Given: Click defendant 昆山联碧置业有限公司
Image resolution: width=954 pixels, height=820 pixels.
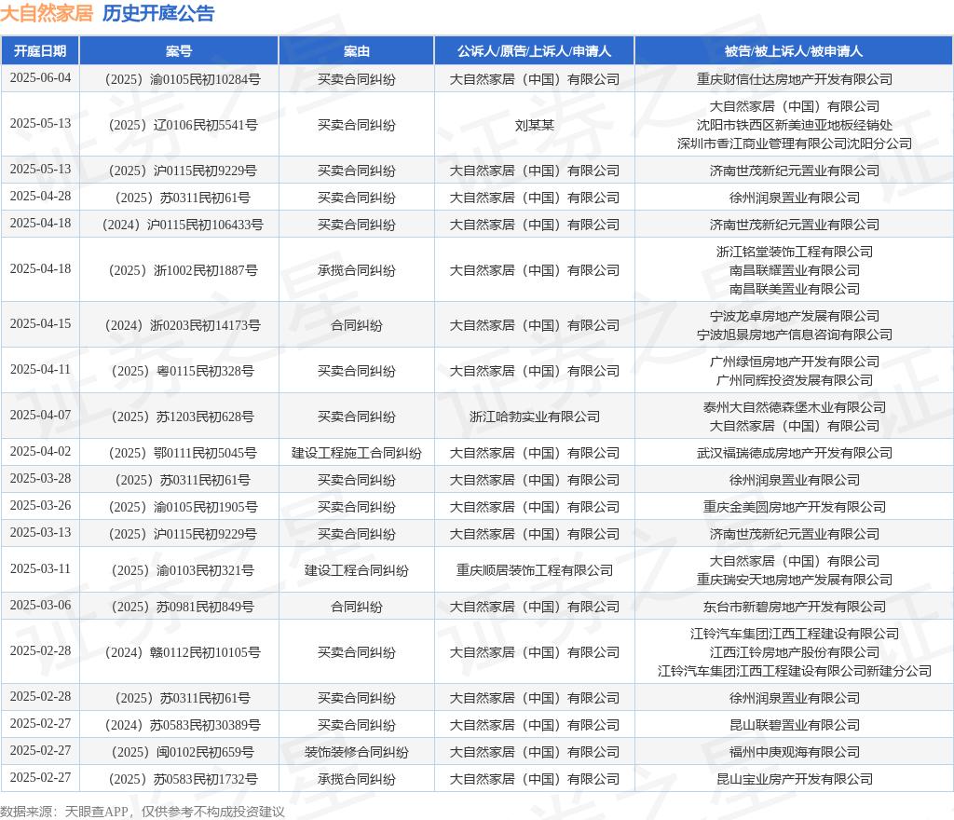Looking at the screenshot, I should pos(794,725).
